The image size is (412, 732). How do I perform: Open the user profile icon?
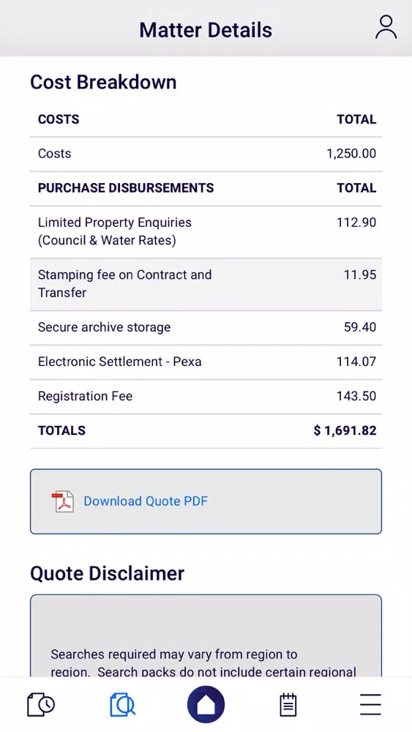point(386,27)
